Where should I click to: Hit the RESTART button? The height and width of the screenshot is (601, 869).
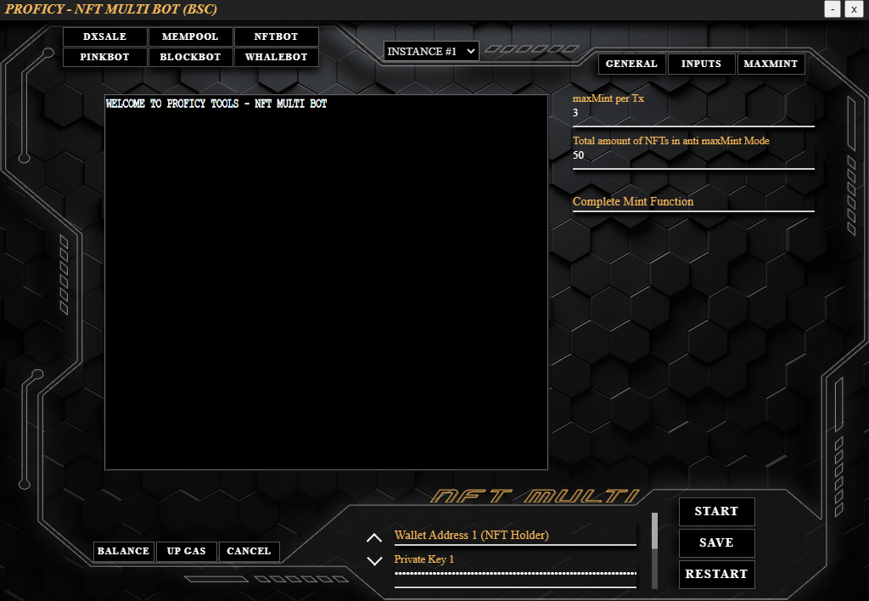(716, 575)
